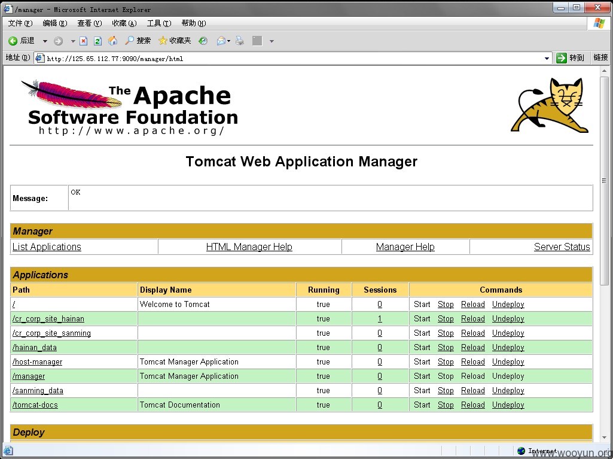Image resolution: width=613 pixels, height=459 pixels.
Task: Open the Manager Help link
Action: pos(405,247)
